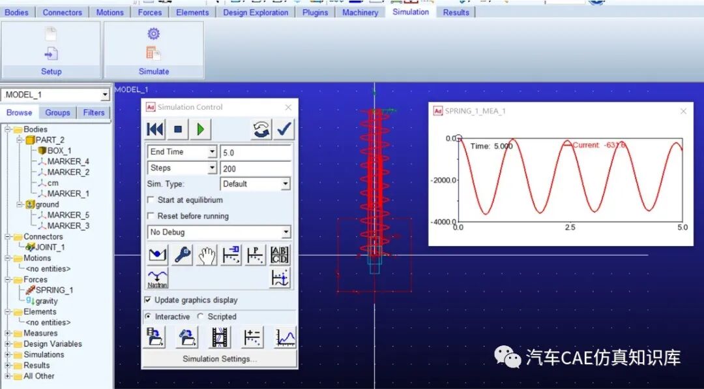
Task: Open the Steps dropdown
Action: (x=213, y=168)
